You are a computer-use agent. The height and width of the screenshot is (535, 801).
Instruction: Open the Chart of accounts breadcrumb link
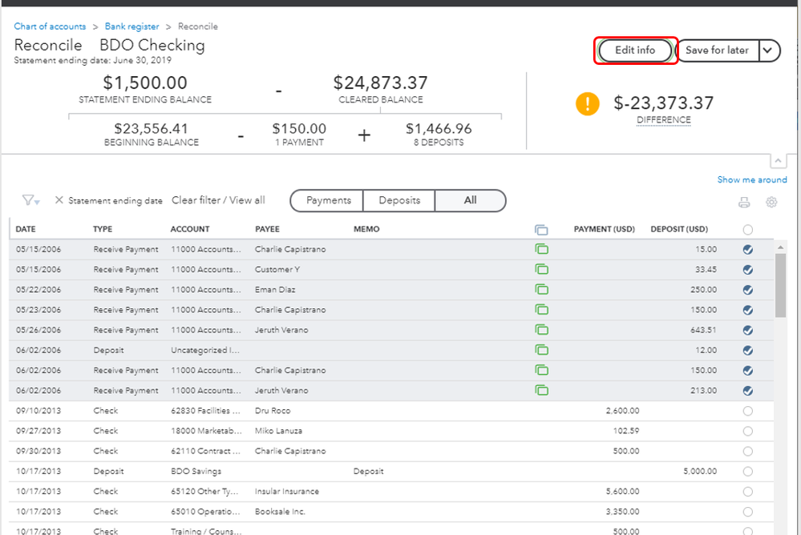(x=50, y=26)
